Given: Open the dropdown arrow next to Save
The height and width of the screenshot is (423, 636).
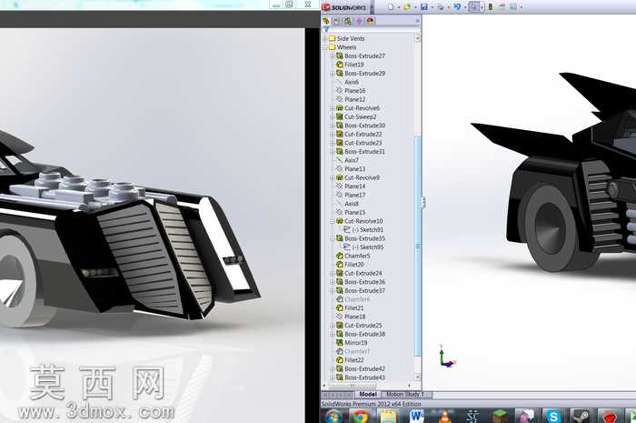Looking at the screenshot, I should point(432,7).
